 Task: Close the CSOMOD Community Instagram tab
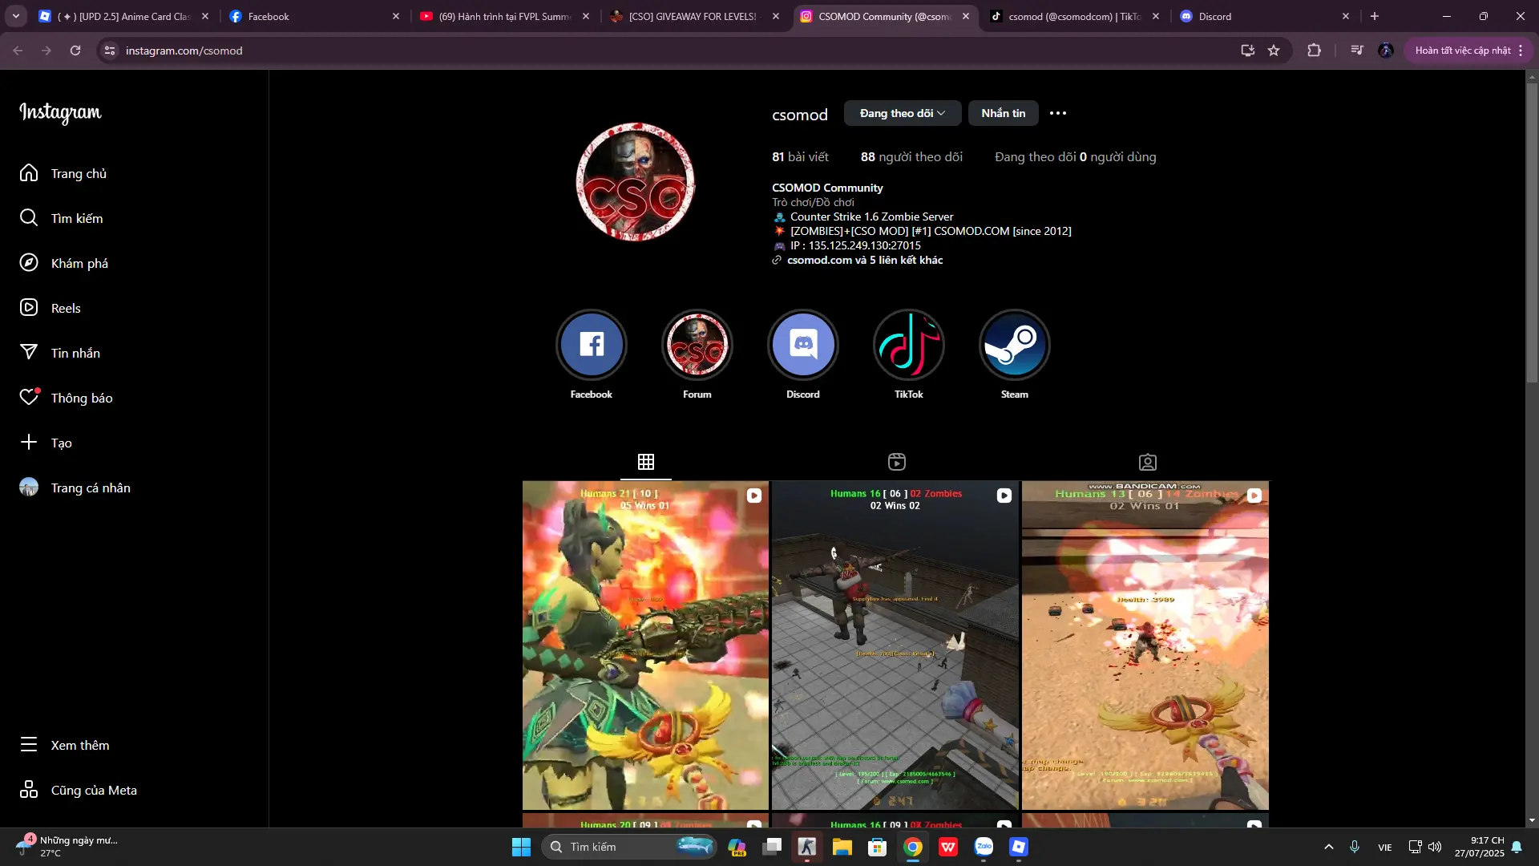(966, 16)
